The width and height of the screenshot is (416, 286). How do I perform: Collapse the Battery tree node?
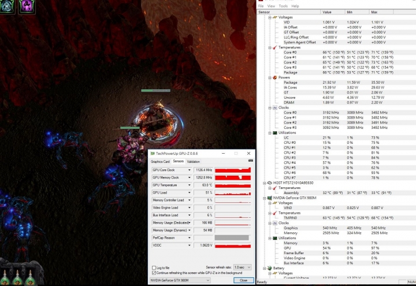pyautogui.click(x=265, y=268)
